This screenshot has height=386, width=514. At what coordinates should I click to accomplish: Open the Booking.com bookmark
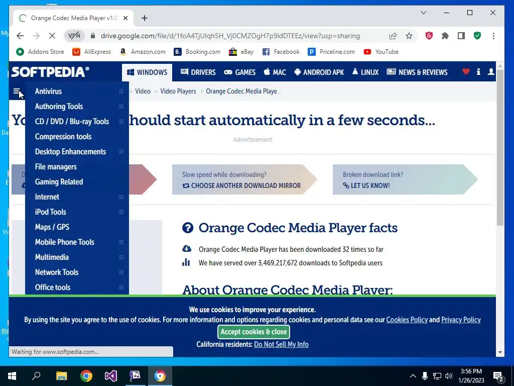pyautogui.click(x=197, y=52)
